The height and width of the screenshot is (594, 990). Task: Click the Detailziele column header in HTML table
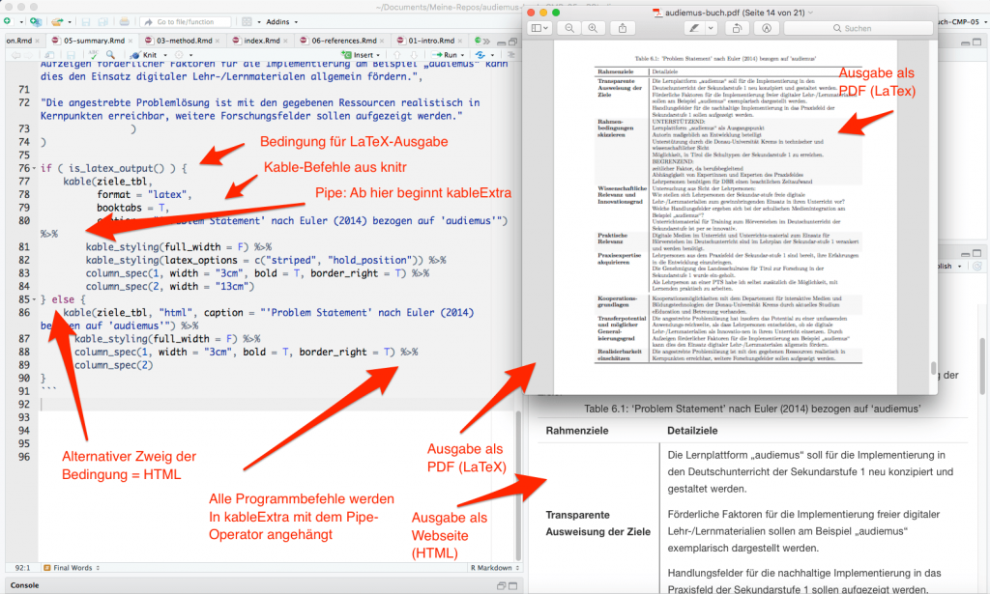[692, 431]
